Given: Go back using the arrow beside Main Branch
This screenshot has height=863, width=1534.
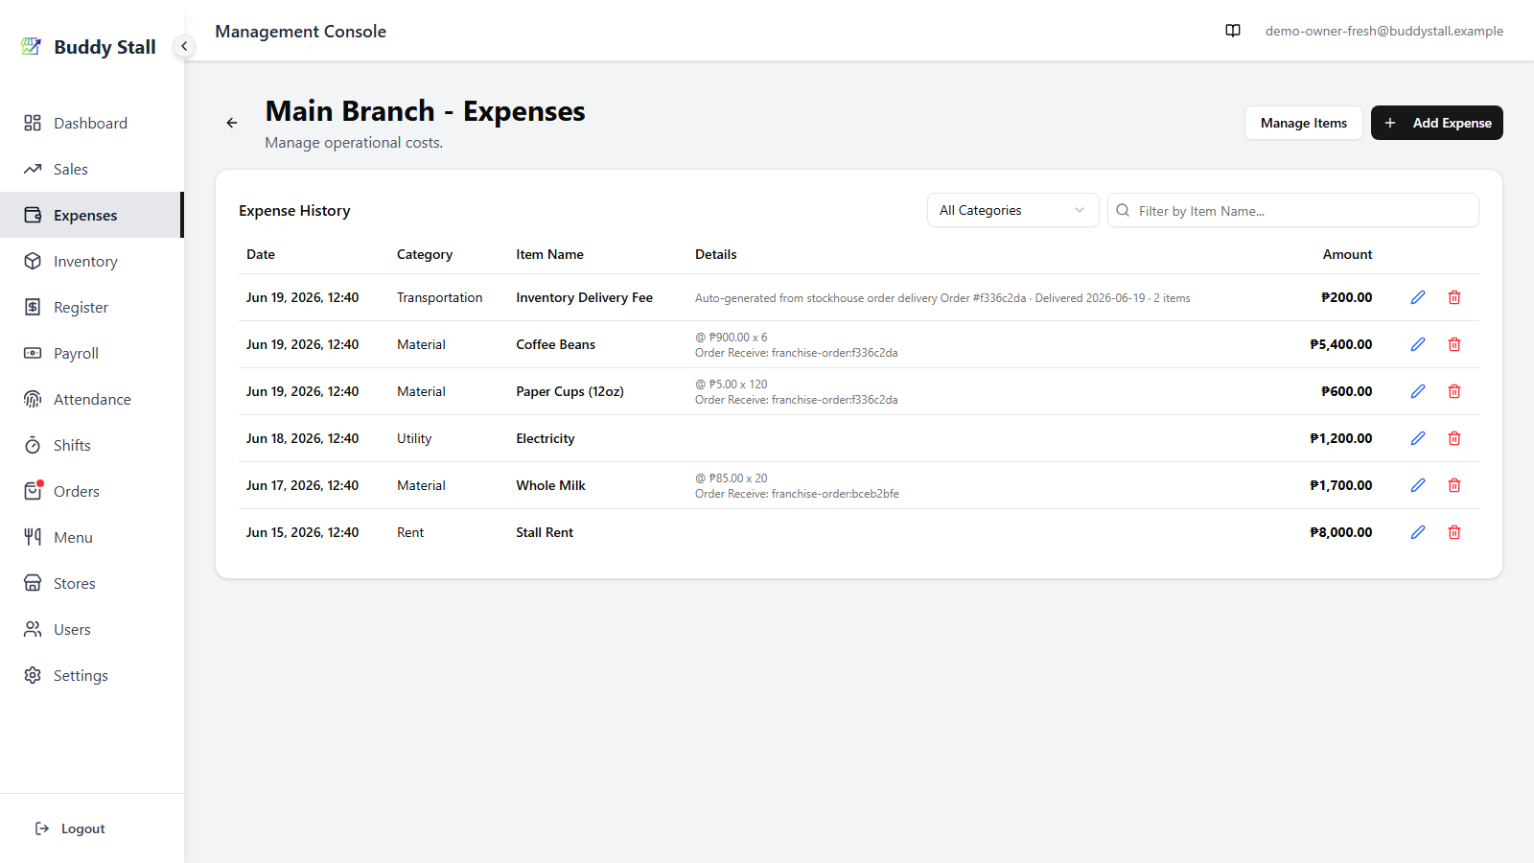Looking at the screenshot, I should click(x=232, y=123).
